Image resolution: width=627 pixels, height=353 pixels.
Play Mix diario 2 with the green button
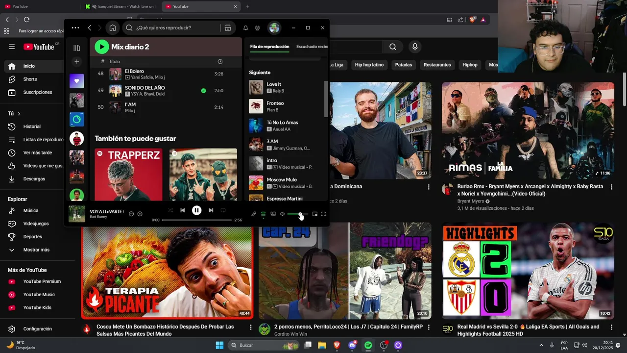[101, 47]
